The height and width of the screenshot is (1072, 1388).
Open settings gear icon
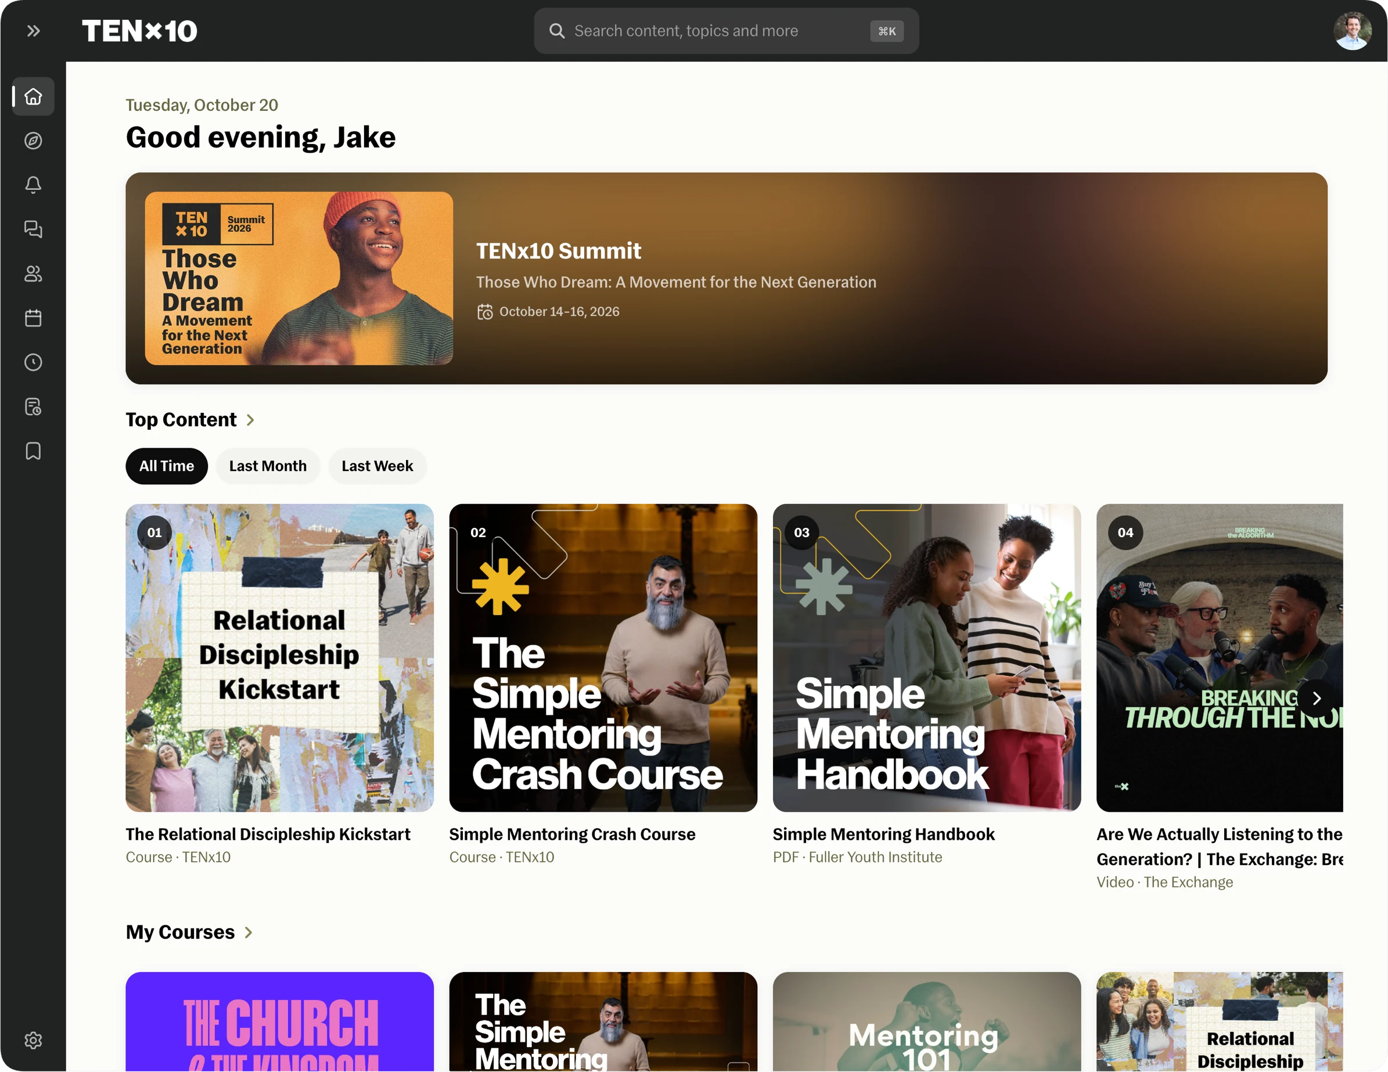33,1040
